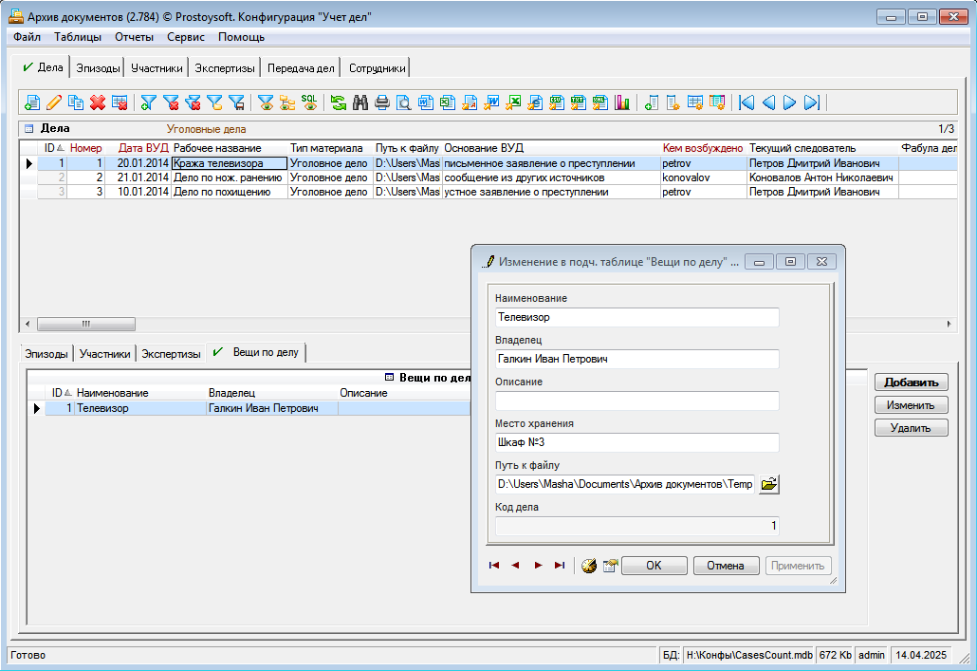
Task: Switch to the Сотрудники tab
Action: 377,68
